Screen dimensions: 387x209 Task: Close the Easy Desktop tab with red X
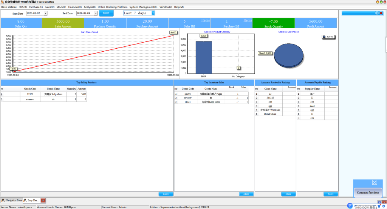click(x=43, y=200)
